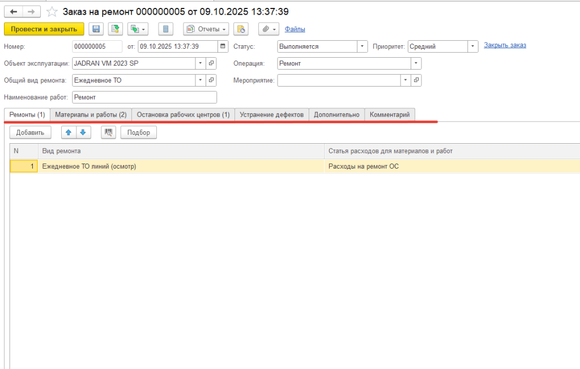Open the document movements list icon

[165, 29]
